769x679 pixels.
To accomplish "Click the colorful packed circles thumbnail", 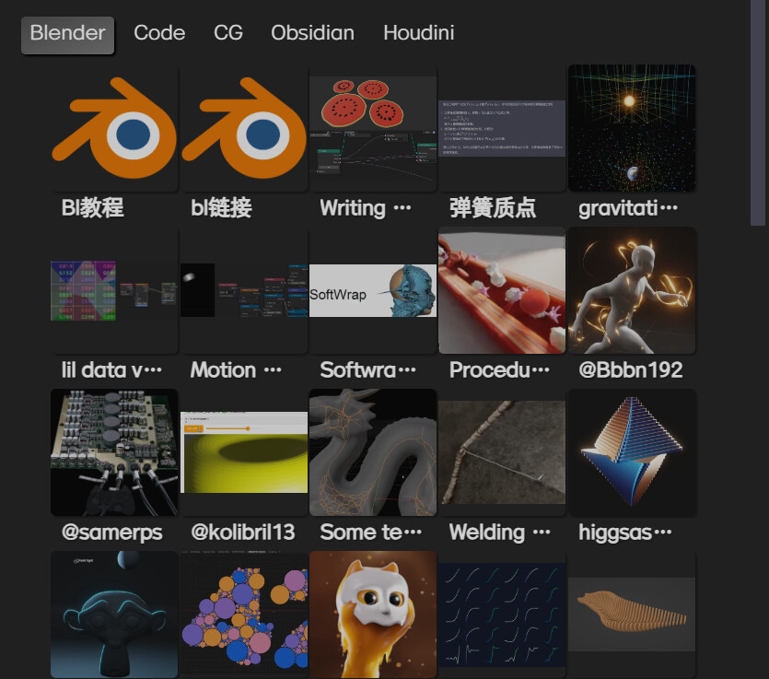I will pos(244,615).
